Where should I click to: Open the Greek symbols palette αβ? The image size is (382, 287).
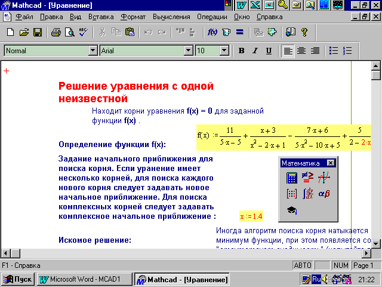(x=324, y=194)
